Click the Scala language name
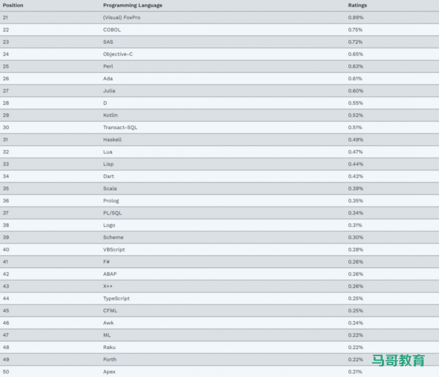 coord(110,188)
